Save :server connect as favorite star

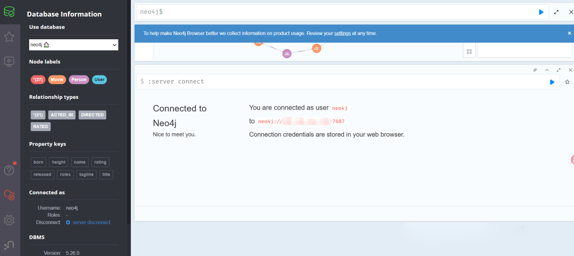[x=568, y=82]
